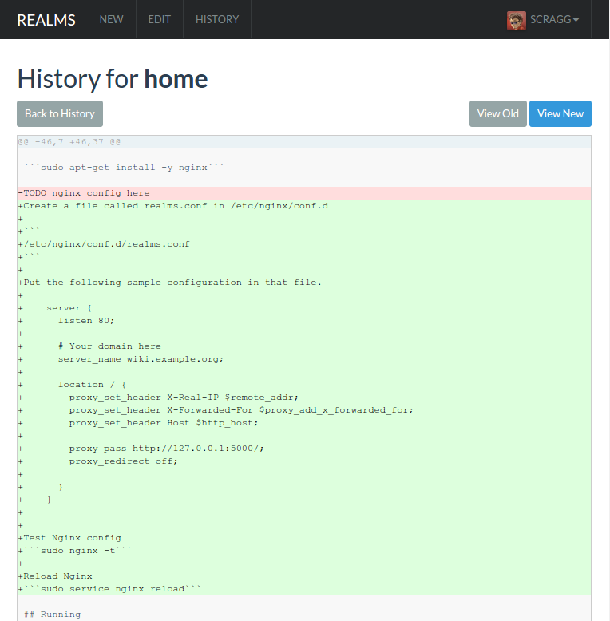Click the Scragg user avatar image
The height and width of the screenshot is (621, 610).
pos(517,20)
